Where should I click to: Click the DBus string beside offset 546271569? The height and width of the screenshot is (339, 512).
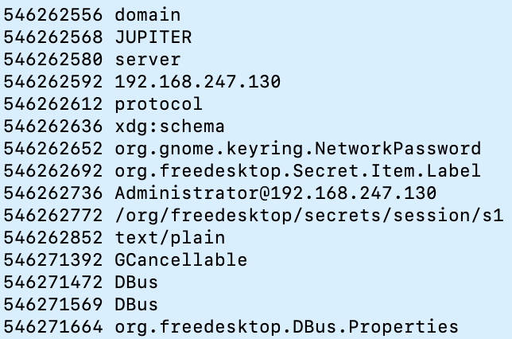(x=136, y=304)
